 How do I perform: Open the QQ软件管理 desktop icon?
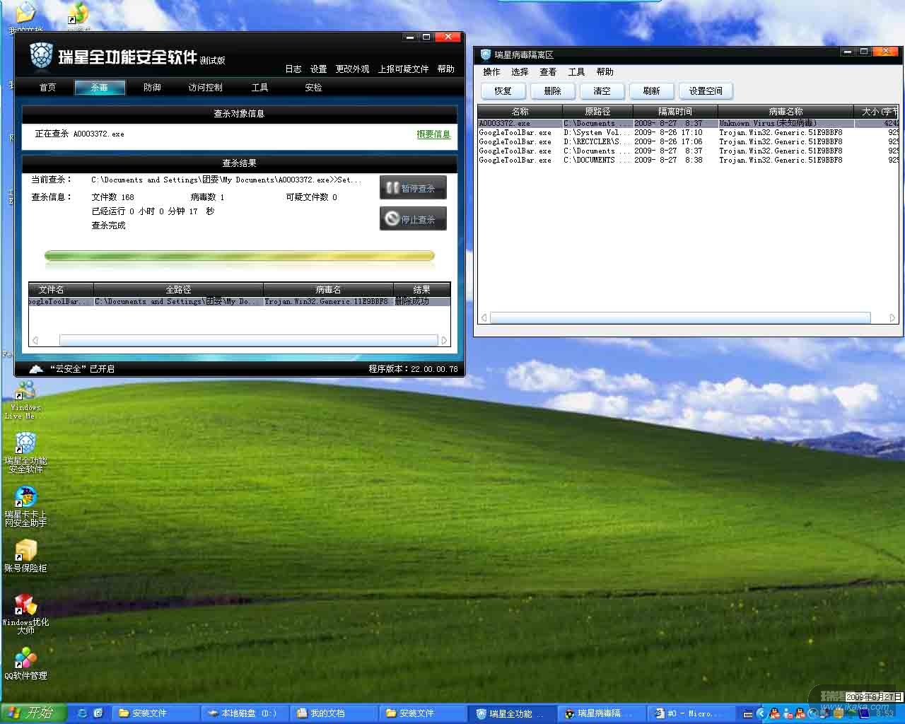pos(25,665)
